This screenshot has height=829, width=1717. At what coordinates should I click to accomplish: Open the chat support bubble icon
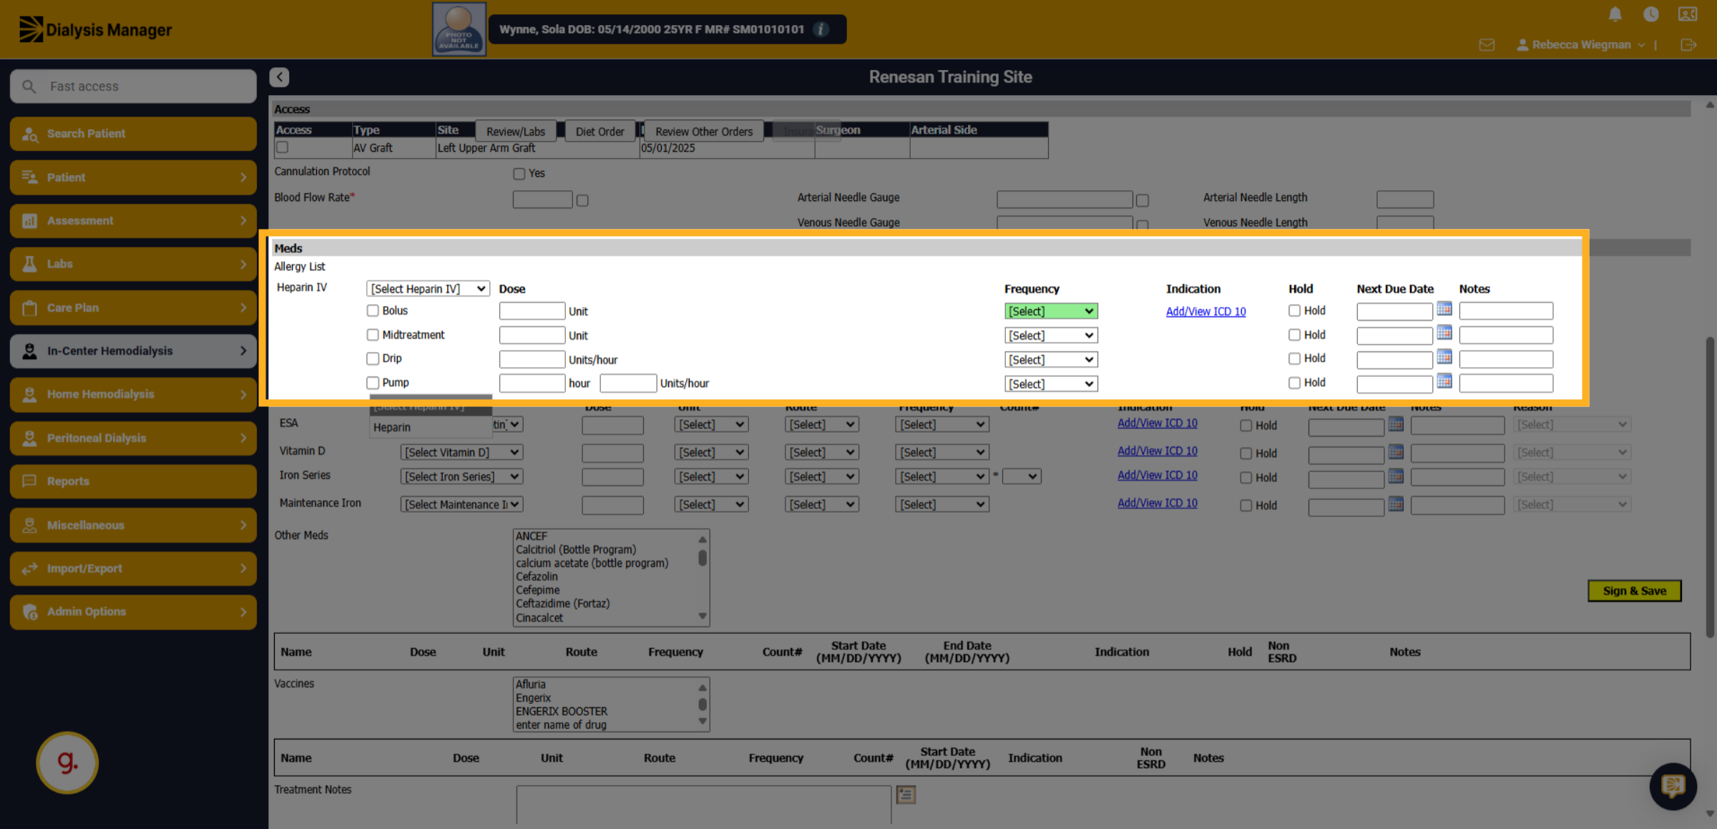point(1673,786)
